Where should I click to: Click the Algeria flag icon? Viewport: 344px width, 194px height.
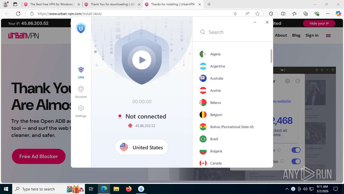pos(203,54)
